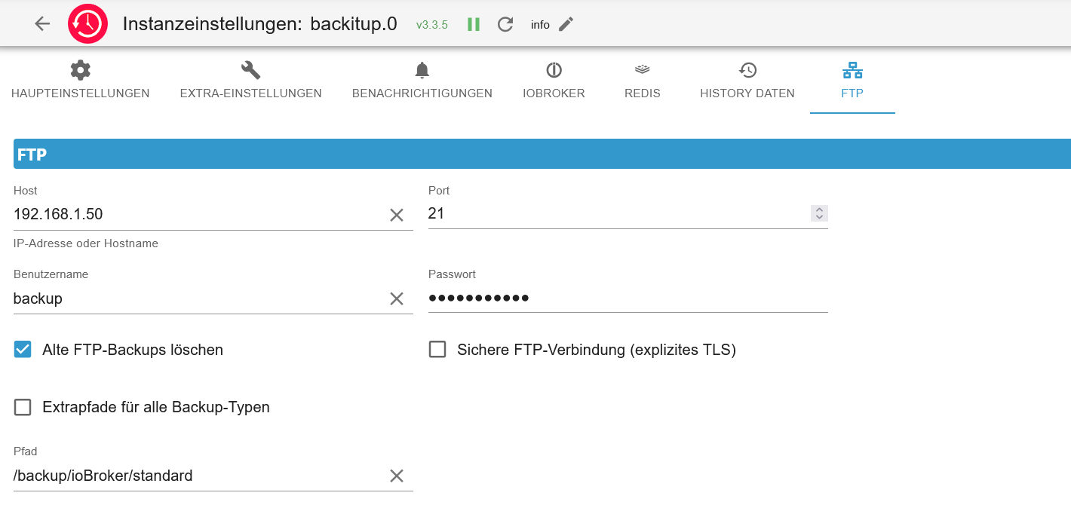The height and width of the screenshot is (505, 1071).
Task: Open the Haupteinstellungen tab
Action: click(x=80, y=81)
